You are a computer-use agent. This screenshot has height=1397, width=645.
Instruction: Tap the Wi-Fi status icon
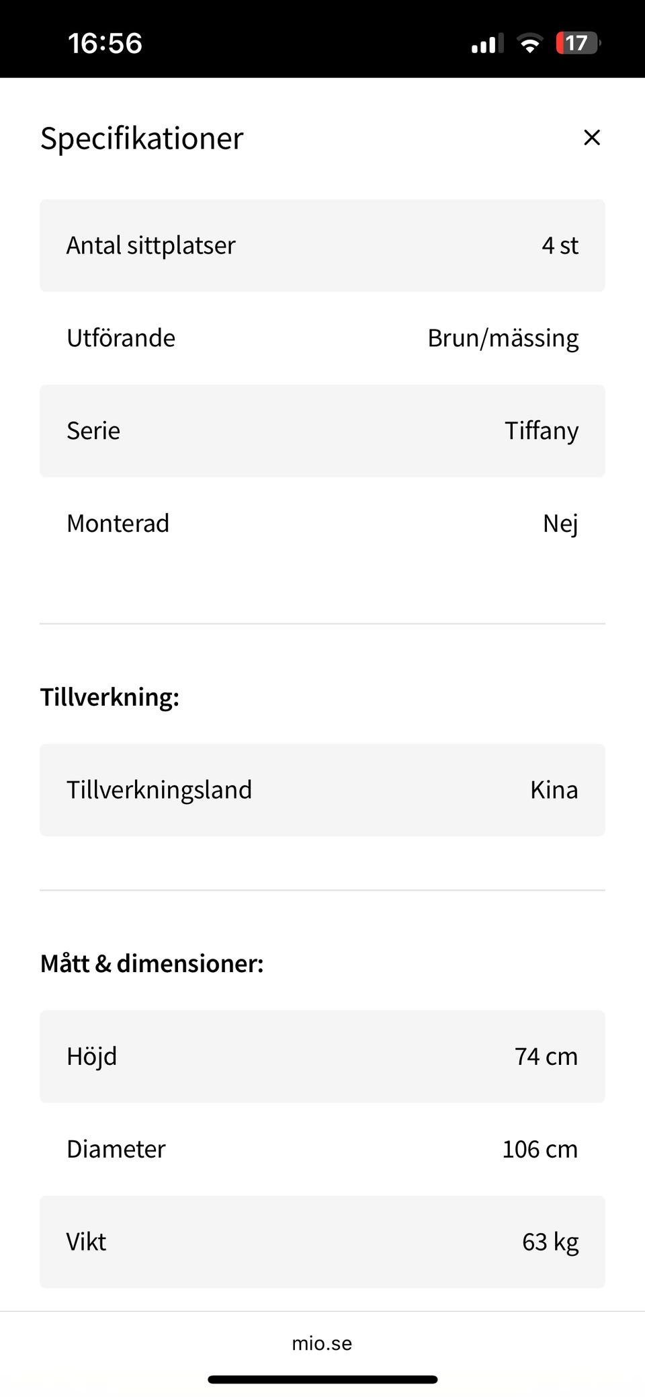529,44
